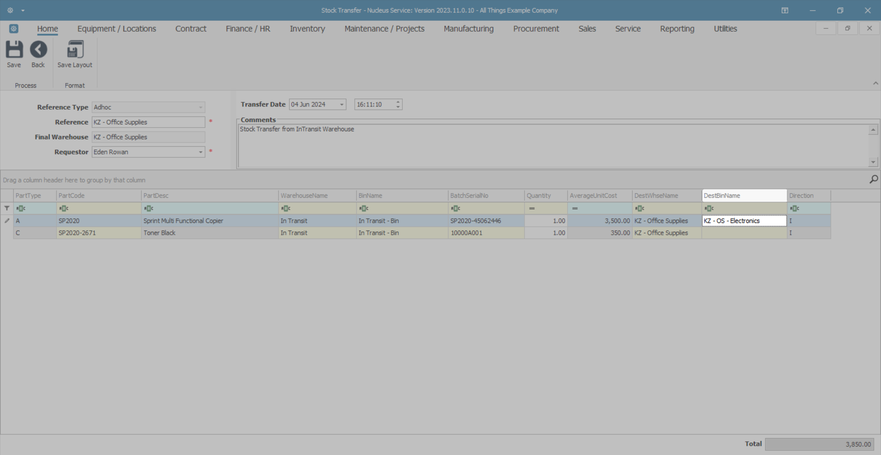Click part code SP2020-2671 cell
The width and height of the screenshot is (881, 455).
click(99, 233)
